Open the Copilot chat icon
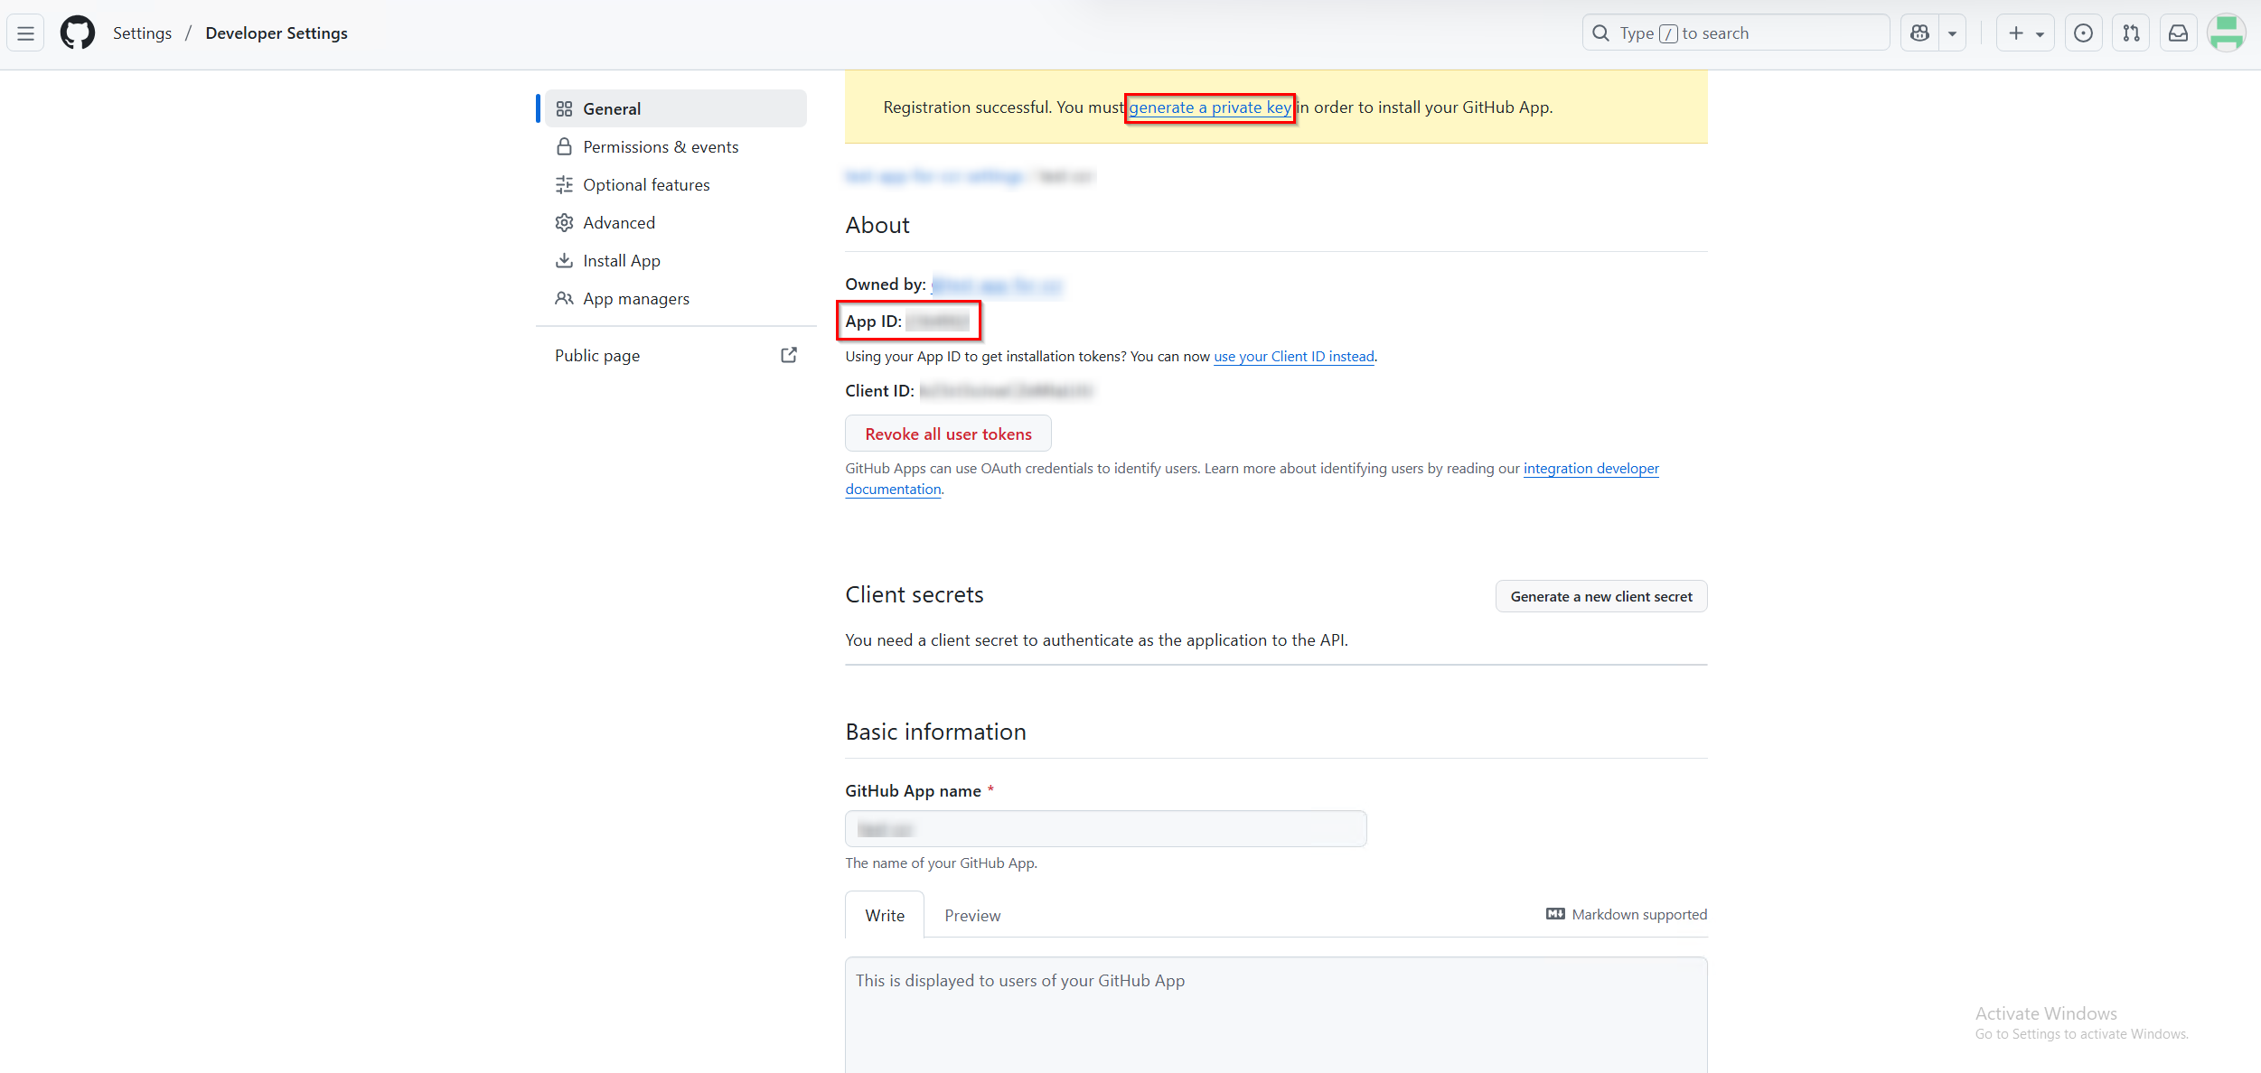Screen dimensions: 2261x1073 point(1919,33)
